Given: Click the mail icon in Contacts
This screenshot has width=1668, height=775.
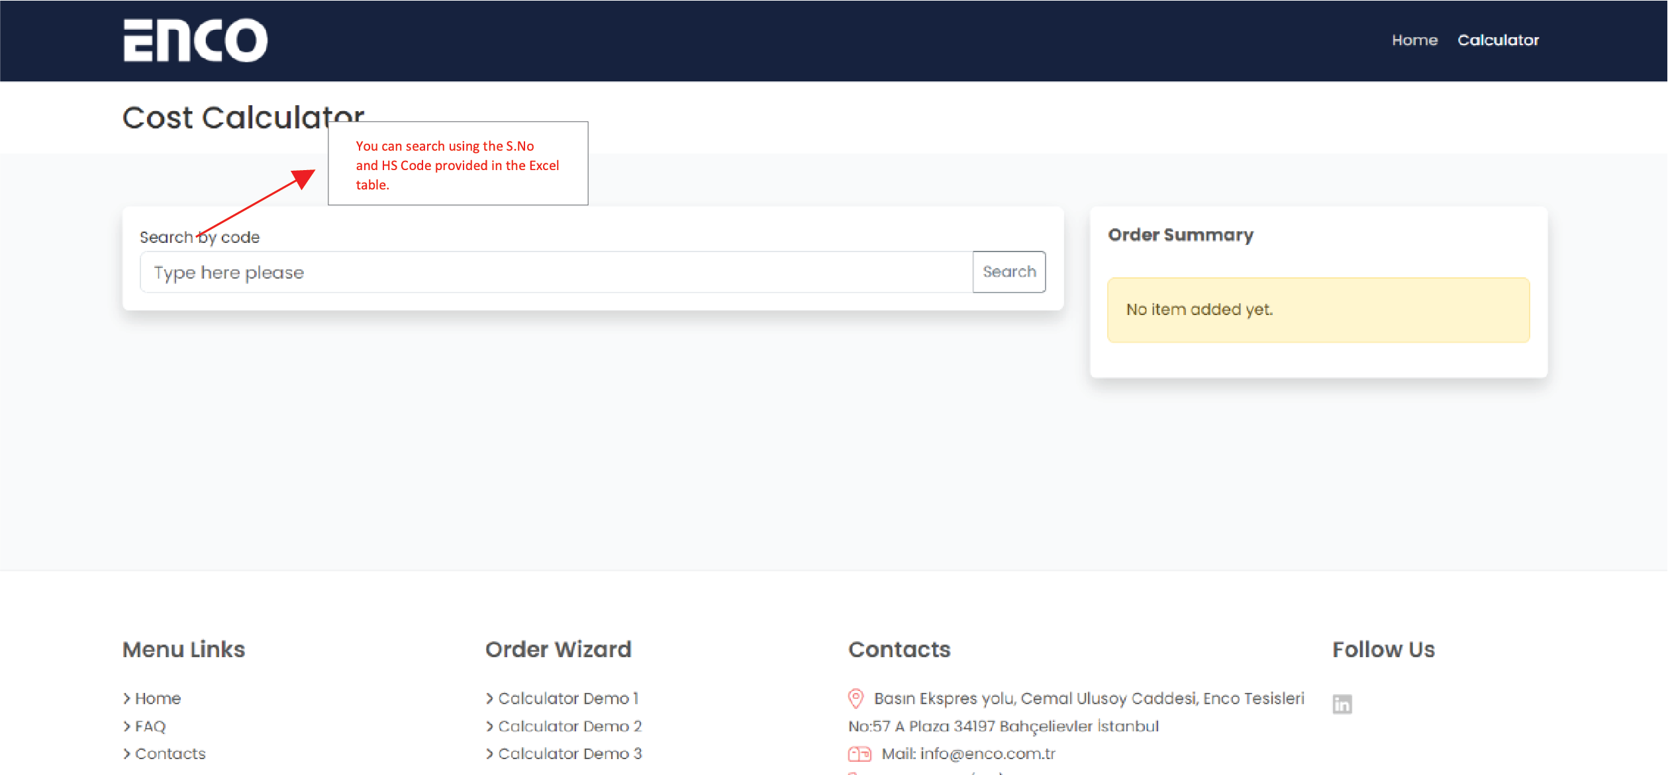Looking at the screenshot, I should click(859, 754).
